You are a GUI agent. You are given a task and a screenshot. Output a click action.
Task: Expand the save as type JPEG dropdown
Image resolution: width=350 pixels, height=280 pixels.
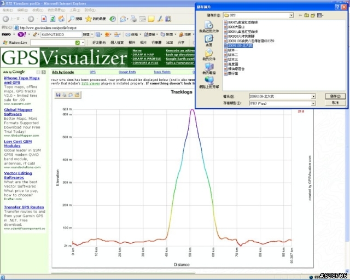pyautogui.click(x=313, y=103)
